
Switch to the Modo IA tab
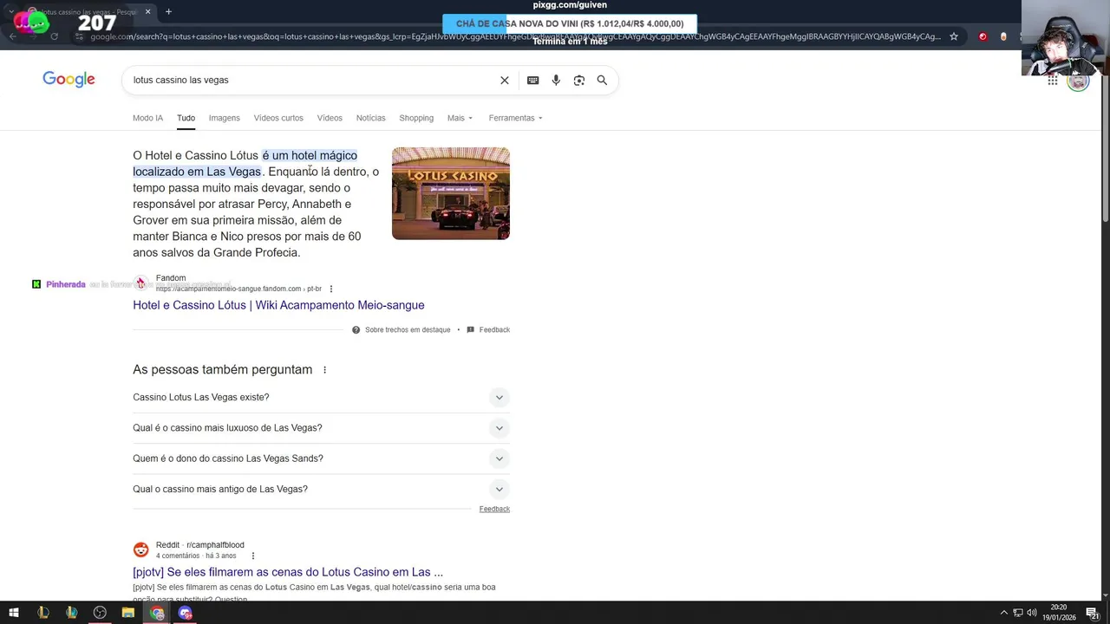tap(147, 118)
